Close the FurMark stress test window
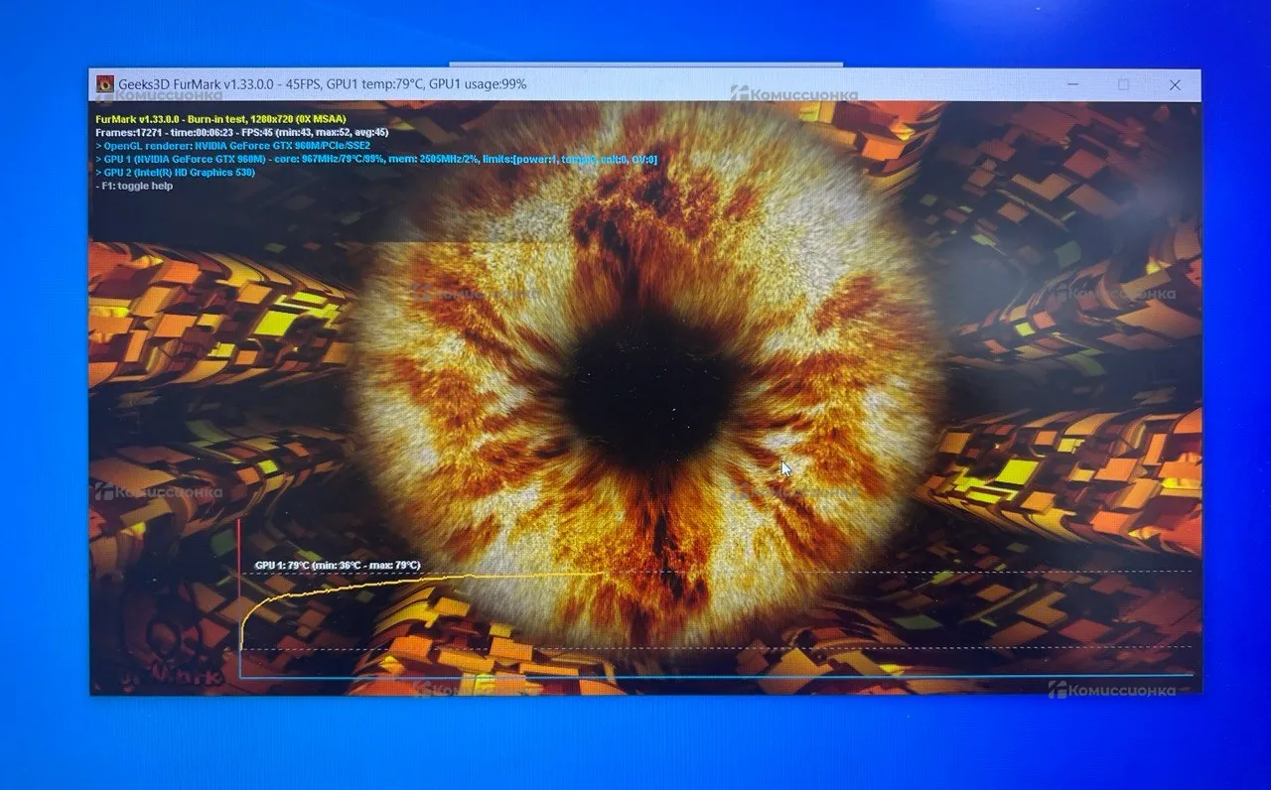 pos(1175,85)
